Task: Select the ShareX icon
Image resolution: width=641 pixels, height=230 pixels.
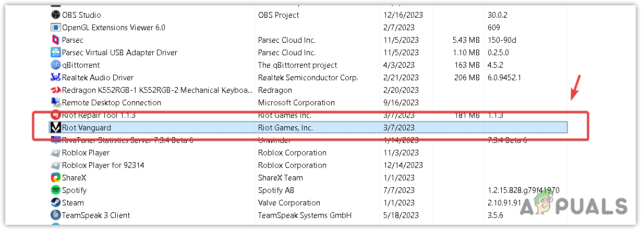Action: [56, 178]
